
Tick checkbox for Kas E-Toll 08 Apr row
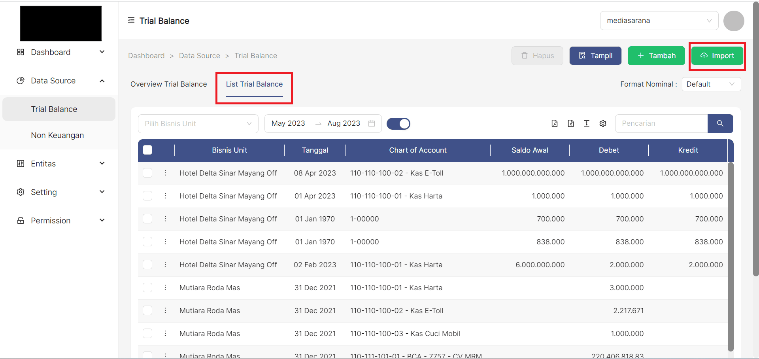(x=147, y=173)
